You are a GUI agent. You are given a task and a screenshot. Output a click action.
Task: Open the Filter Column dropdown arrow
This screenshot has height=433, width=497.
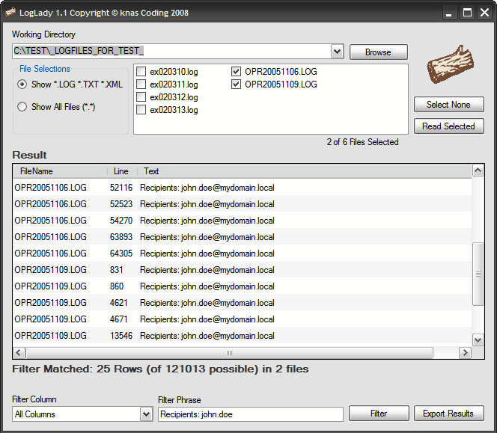[147, 414]
